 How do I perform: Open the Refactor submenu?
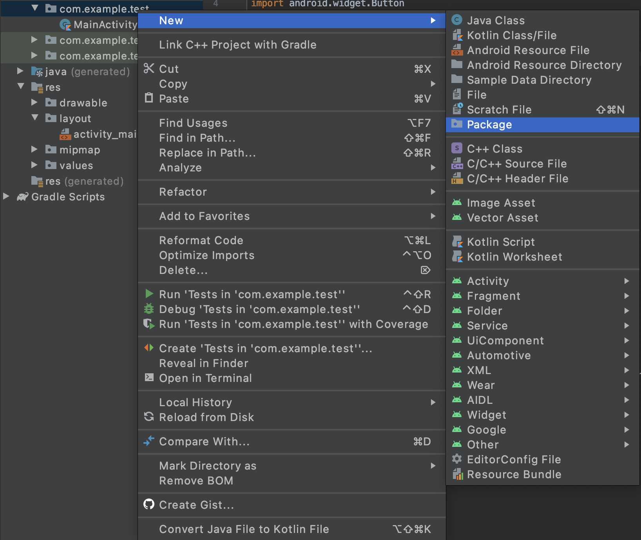coord(292,192)
